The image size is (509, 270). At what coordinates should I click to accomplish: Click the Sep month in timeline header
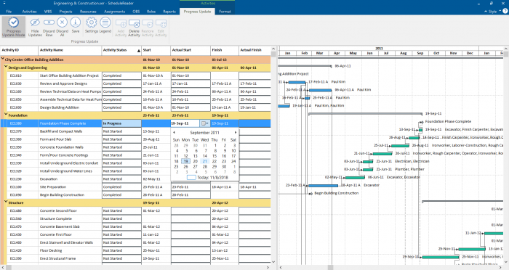(x=420, y=53)
